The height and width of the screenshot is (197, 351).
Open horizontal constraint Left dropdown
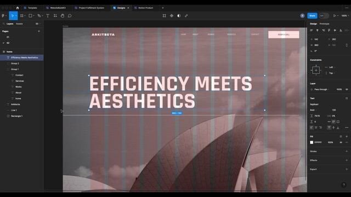click(331, 67)
